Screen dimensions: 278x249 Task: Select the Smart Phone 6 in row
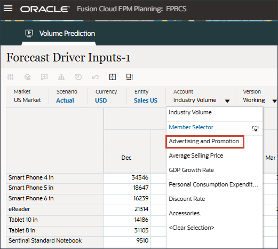(55, 199)
